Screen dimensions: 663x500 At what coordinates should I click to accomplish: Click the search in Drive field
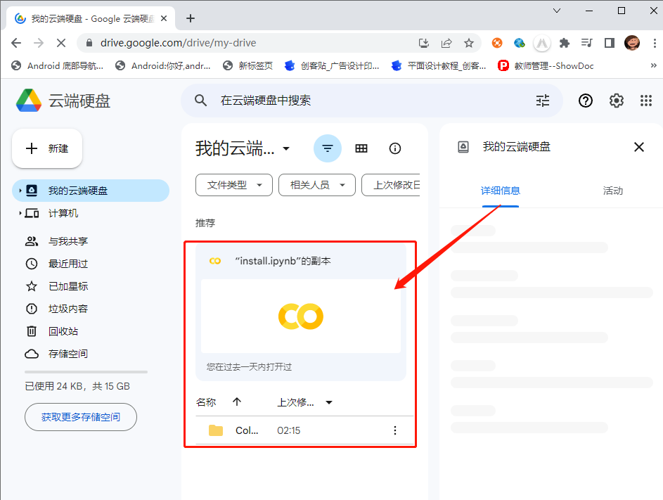(372, 101)
